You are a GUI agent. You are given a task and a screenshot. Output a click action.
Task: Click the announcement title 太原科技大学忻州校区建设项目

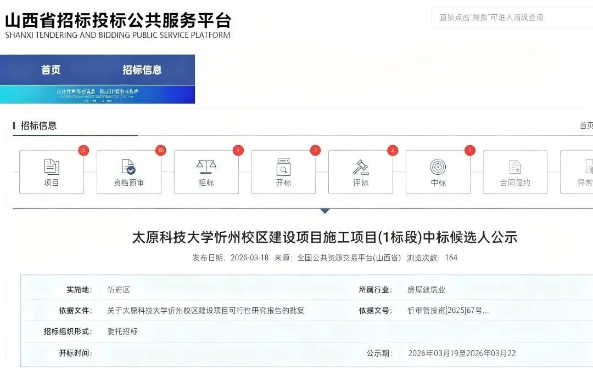click(x=325, y=237)
